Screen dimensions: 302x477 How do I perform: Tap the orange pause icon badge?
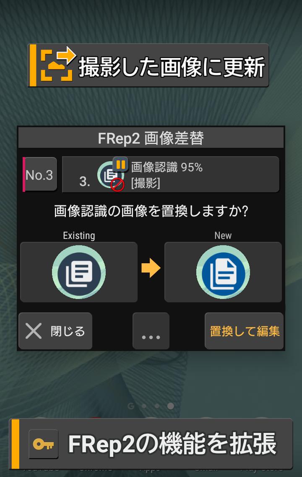[121, 165]
